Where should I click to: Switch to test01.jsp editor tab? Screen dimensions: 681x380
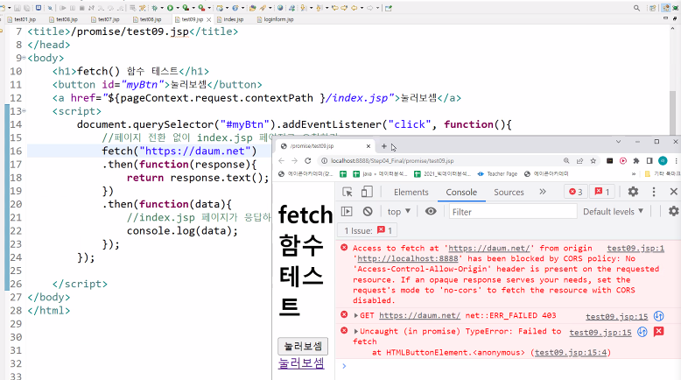click(x=22, y=19)
